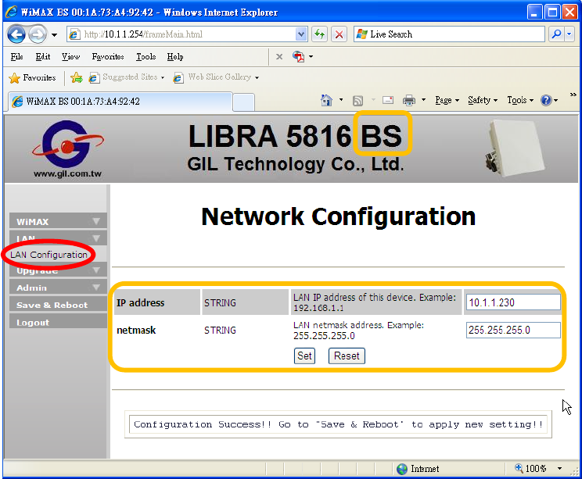Expand the LAN sidebar menu
Screen dimensions: 582x479
tap(58, 238)
